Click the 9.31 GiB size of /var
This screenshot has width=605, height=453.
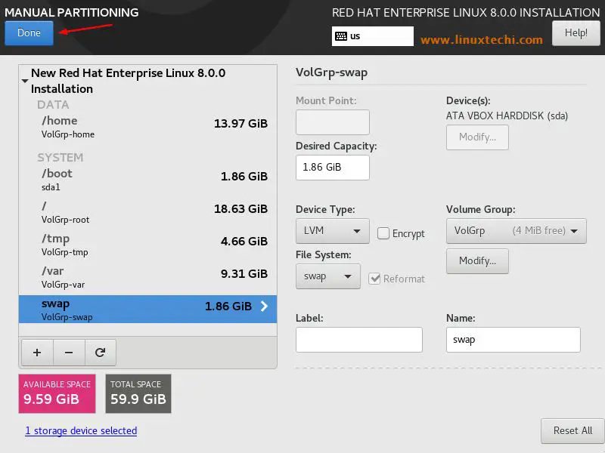tap(244, 274)
